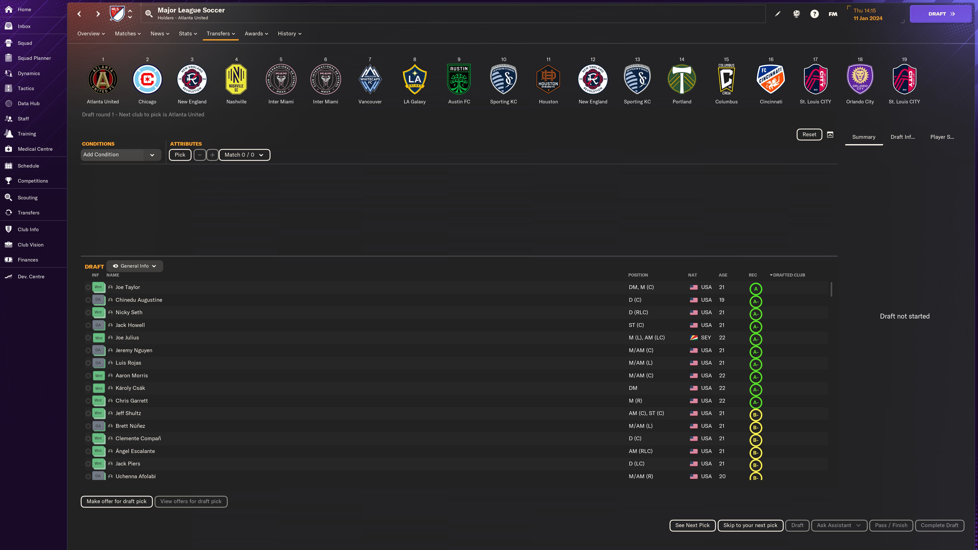Image resolution: width=978 pixels, height=550 pixels.
Task: Select the radio button for Nicky Seth
Action: (x=88, y=312)
